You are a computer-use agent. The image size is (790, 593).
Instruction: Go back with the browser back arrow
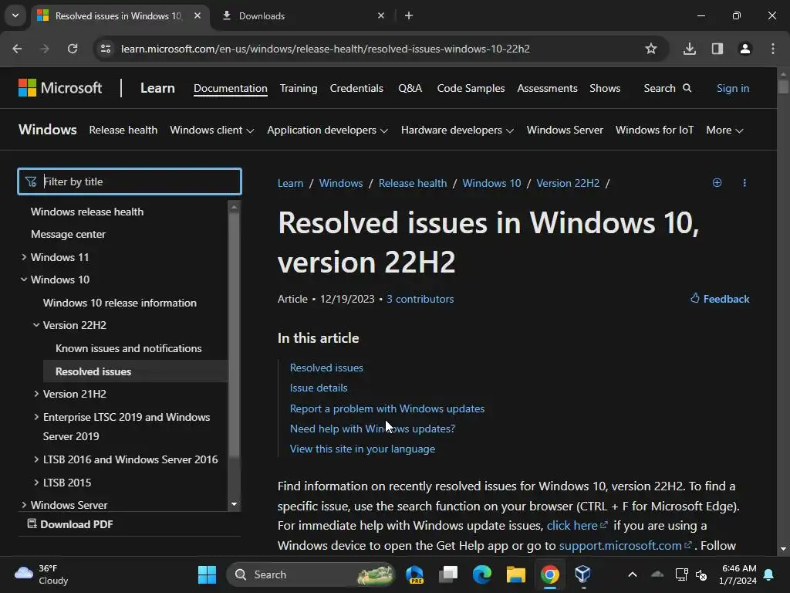click(x=17, y=49)
